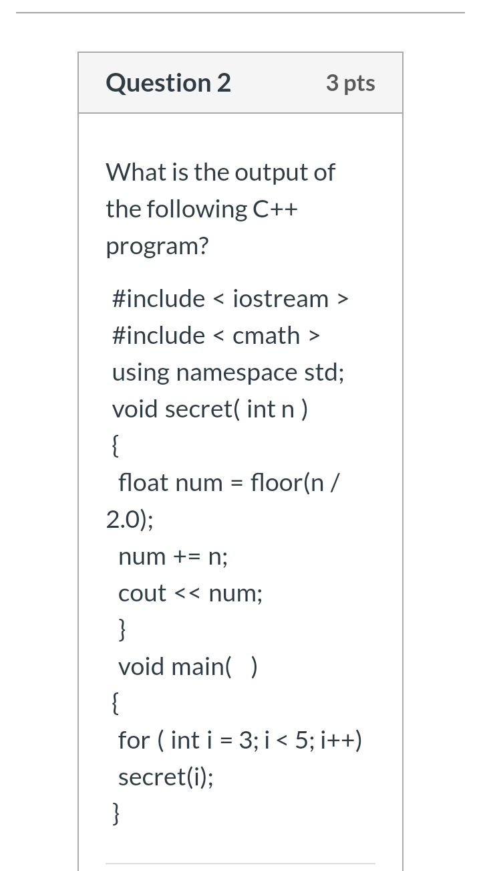Click the closing brace after cout line

[122, 630]
